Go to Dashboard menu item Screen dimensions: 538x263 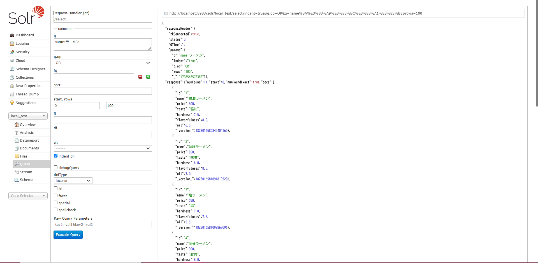pyautogui.click(x=25, y=35)
